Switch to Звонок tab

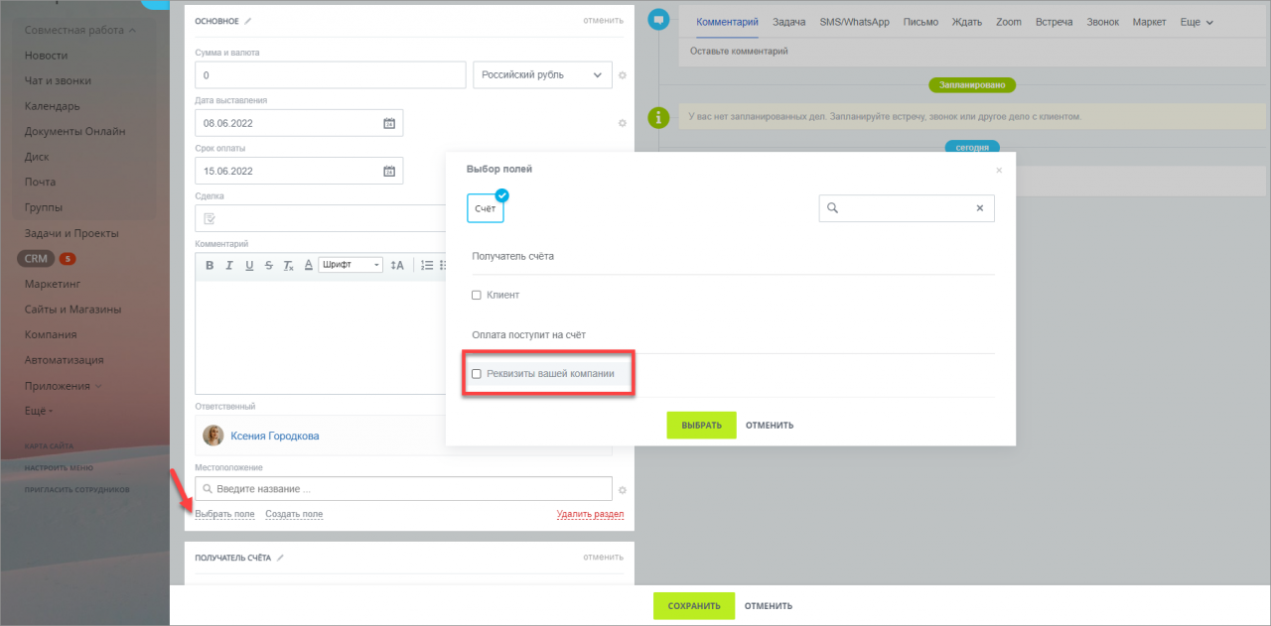point(1103,22)
